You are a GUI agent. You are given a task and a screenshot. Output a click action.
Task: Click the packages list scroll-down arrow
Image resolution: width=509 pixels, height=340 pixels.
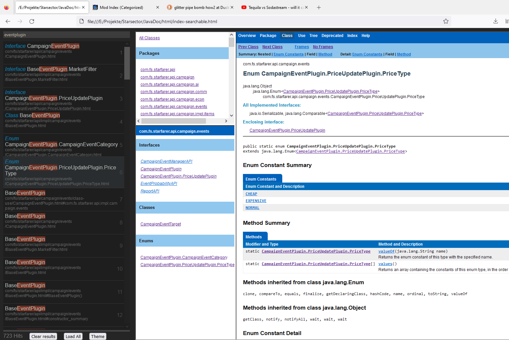231,116
